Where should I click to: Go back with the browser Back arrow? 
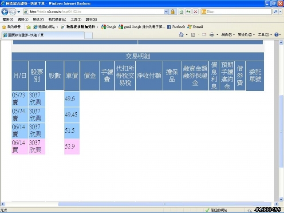point(5,12)
